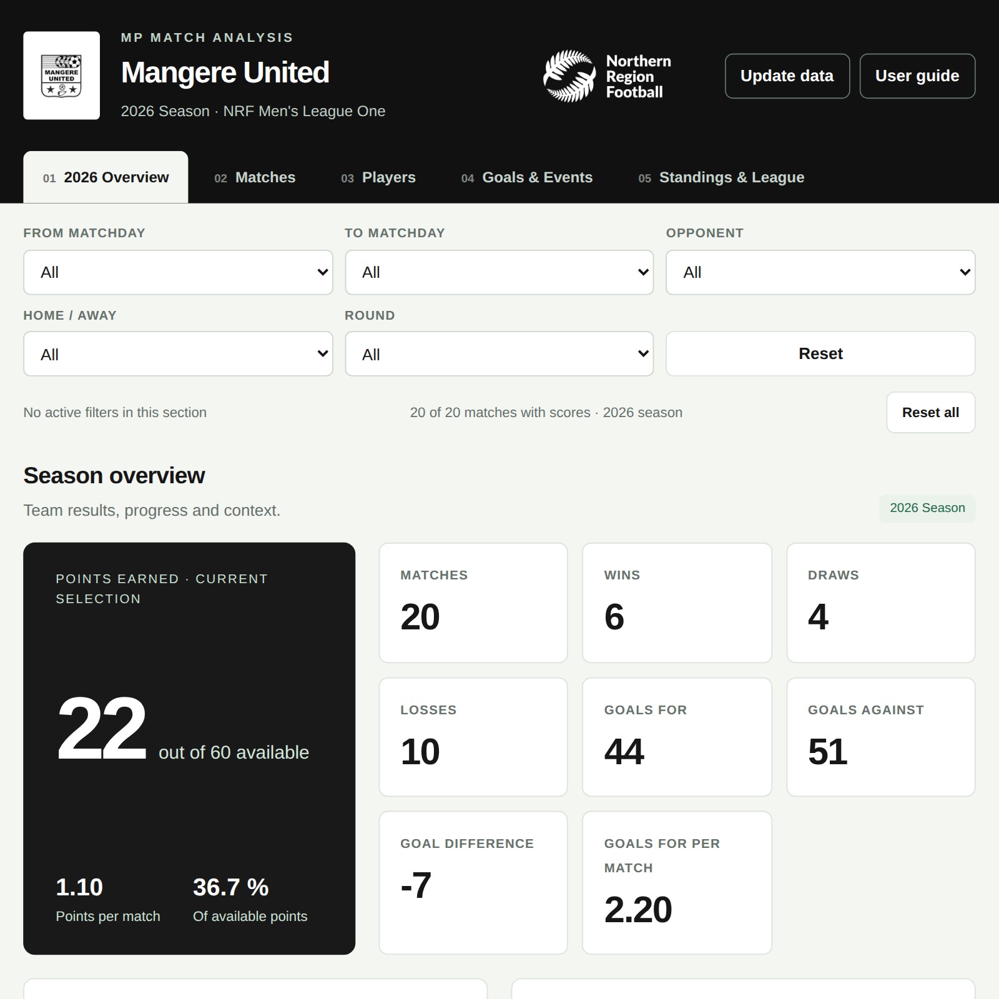The height and width of the screenshot is (999, 999).
Task: Click the '36.7 %' available points value
Action: click(x=231, y=887)
